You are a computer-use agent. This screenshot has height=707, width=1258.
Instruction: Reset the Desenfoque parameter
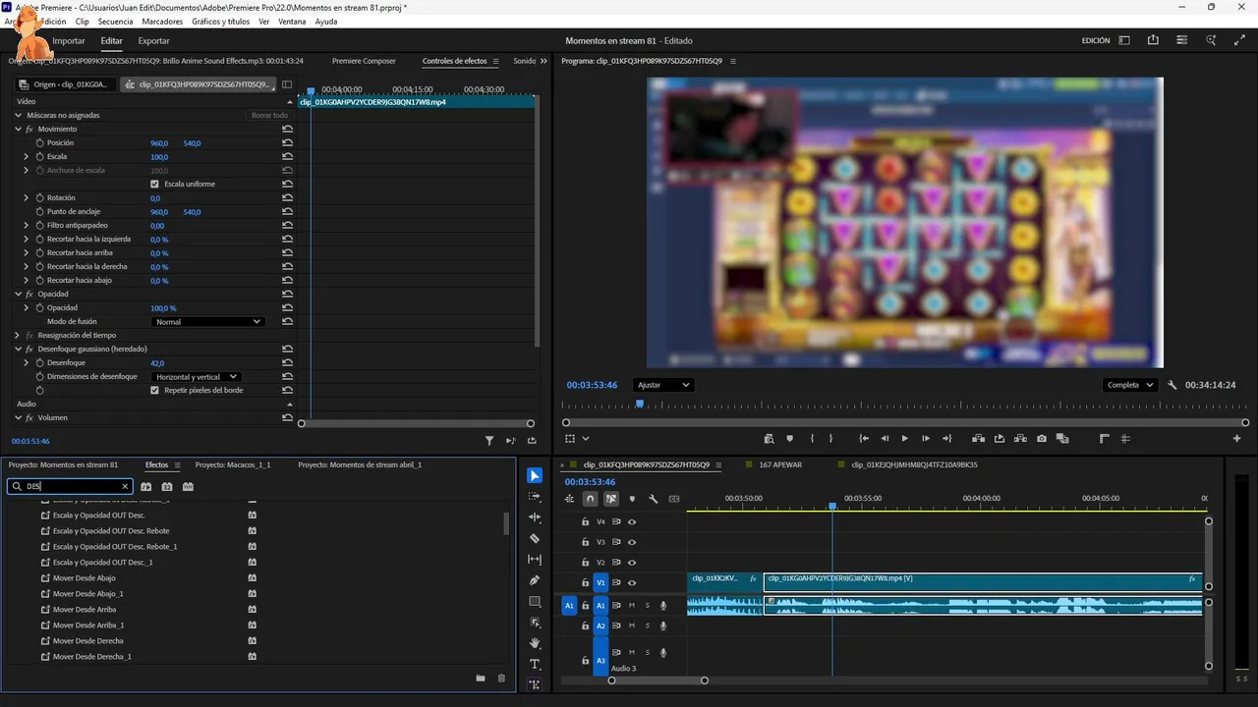point(287,363)
